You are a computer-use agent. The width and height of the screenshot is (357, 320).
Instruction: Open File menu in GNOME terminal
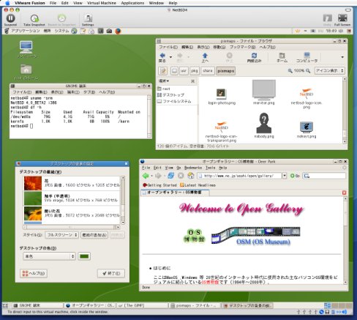click(x=22, y=92)
